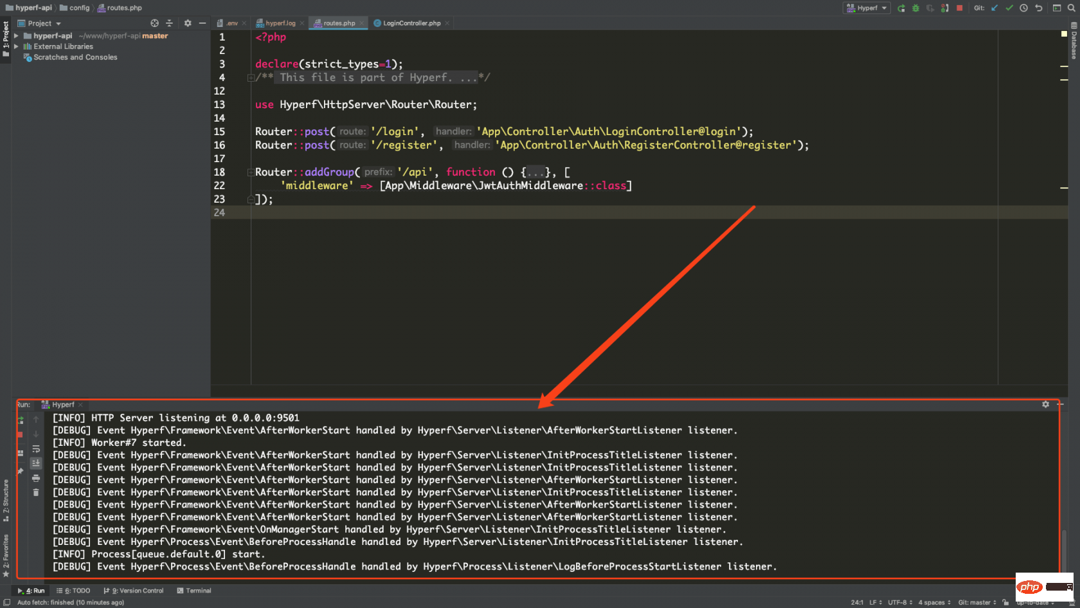Click the restore layout icon in Run panel
This screenshot has width=1080, height=608.
click(20, 453)
